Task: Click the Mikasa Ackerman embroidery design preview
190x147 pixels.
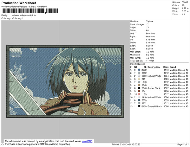Action: pyautogui.click(x=65, y=81)
